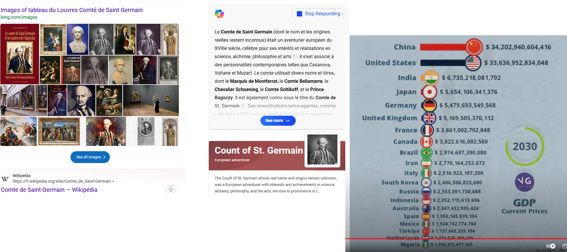The image size is (567, 252).
Task: Click the purple VG channel logo
Action: point(524,182)
